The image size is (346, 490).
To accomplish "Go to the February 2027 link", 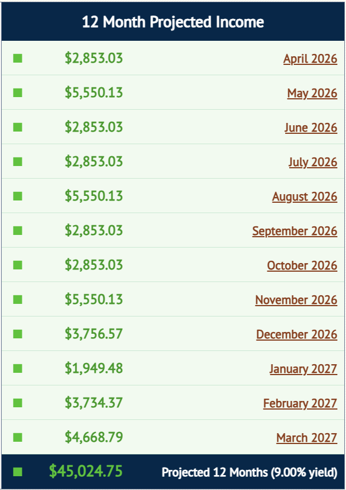I will click(x=300, y=403).
